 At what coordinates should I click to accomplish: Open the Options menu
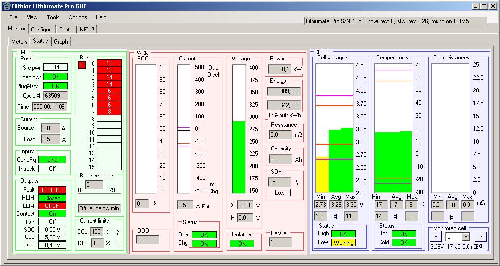coord(77,17)
